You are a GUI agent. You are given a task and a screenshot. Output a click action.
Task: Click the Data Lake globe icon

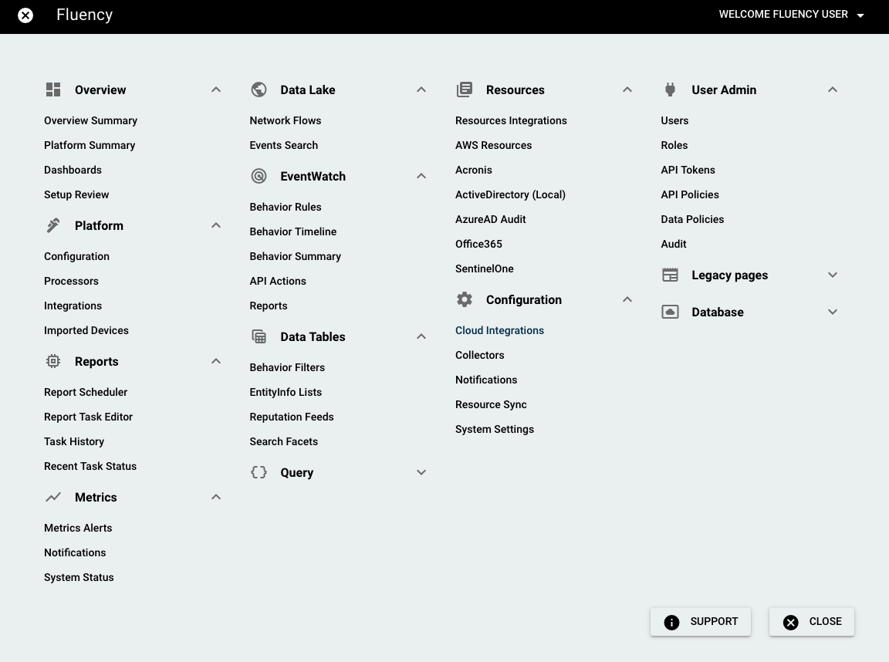point(259,90)
